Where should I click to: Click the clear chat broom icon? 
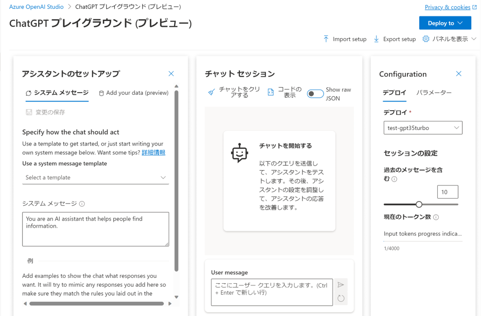[211, 92]
